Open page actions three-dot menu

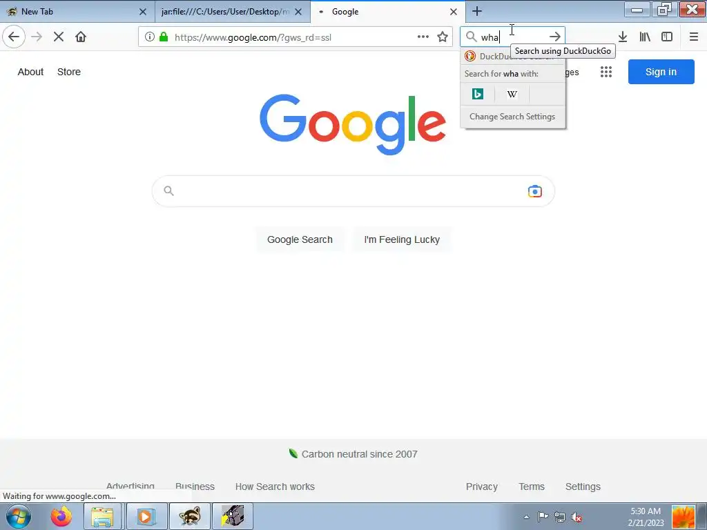tap(423, 37)
